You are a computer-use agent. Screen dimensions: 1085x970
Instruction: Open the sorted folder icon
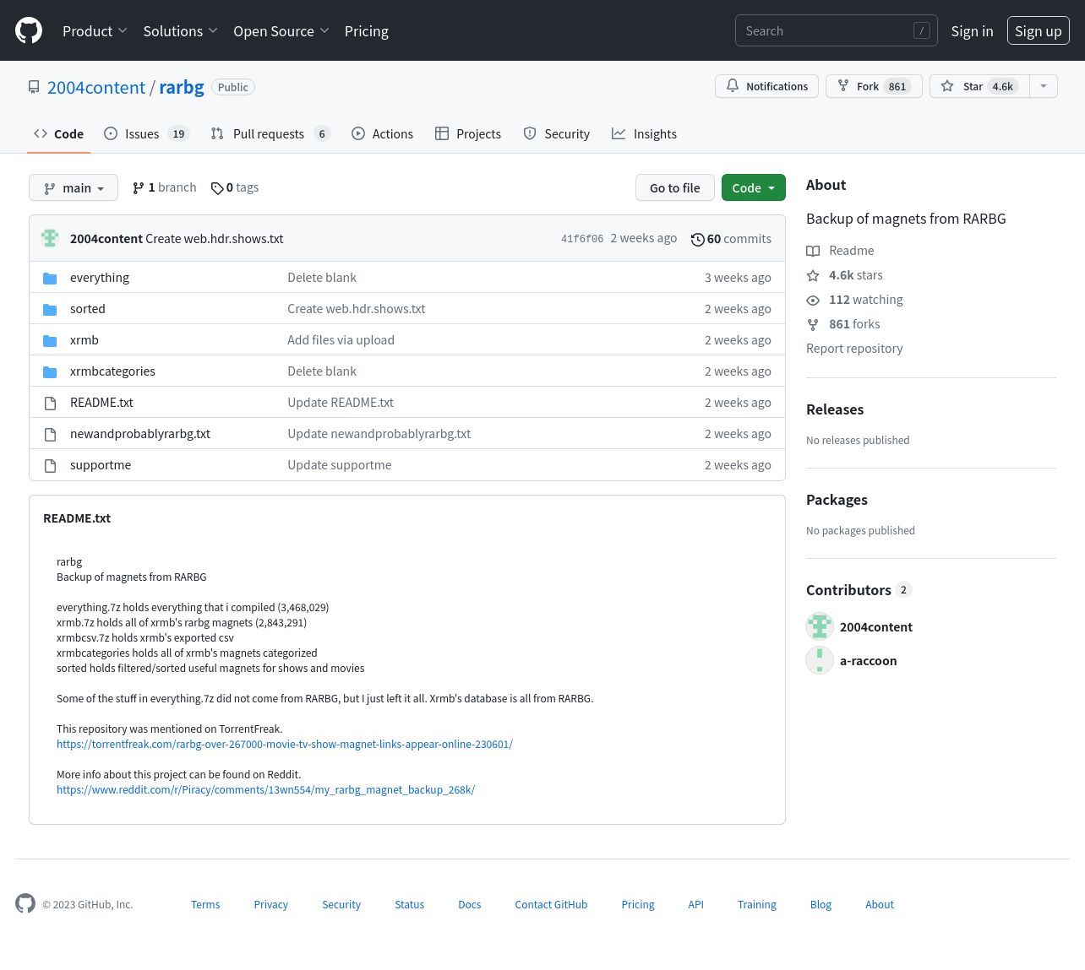50,309
